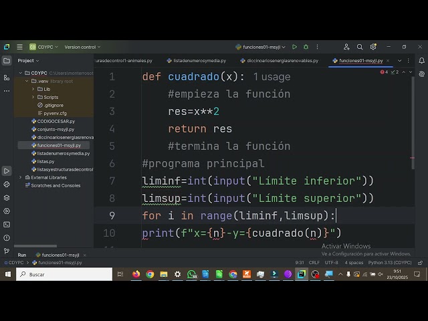Open Firefox from the taskbar
Viewport: 428px width, 321px height.
pos(136,274)
